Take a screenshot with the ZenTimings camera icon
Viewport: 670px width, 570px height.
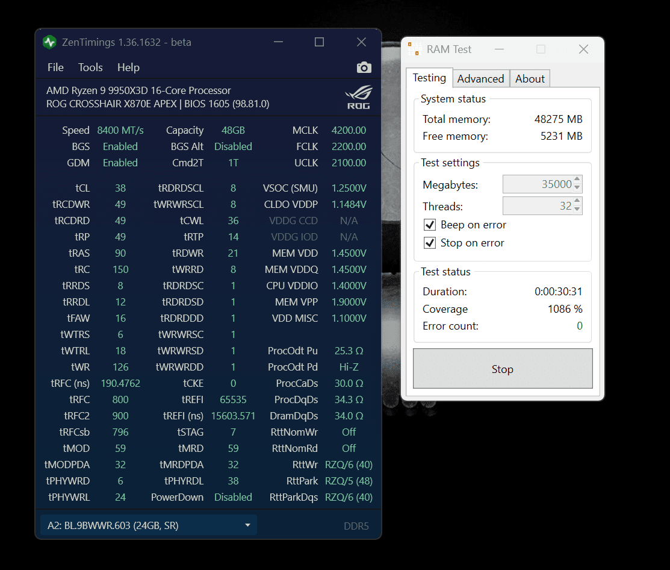pyautogui.click(x=364, y=67)
